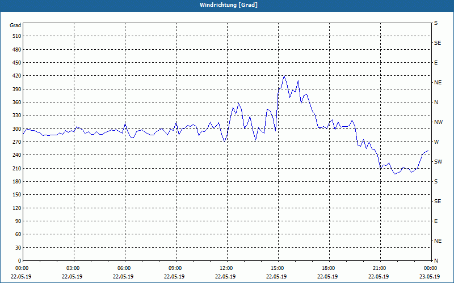Click the Grad unit label on the left axis
Screen dimensions: 454x283
pos(15,25)
